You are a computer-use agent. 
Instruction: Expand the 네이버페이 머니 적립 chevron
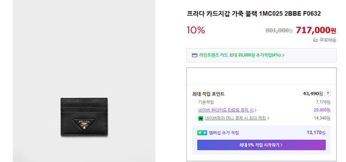pos(268,118)
